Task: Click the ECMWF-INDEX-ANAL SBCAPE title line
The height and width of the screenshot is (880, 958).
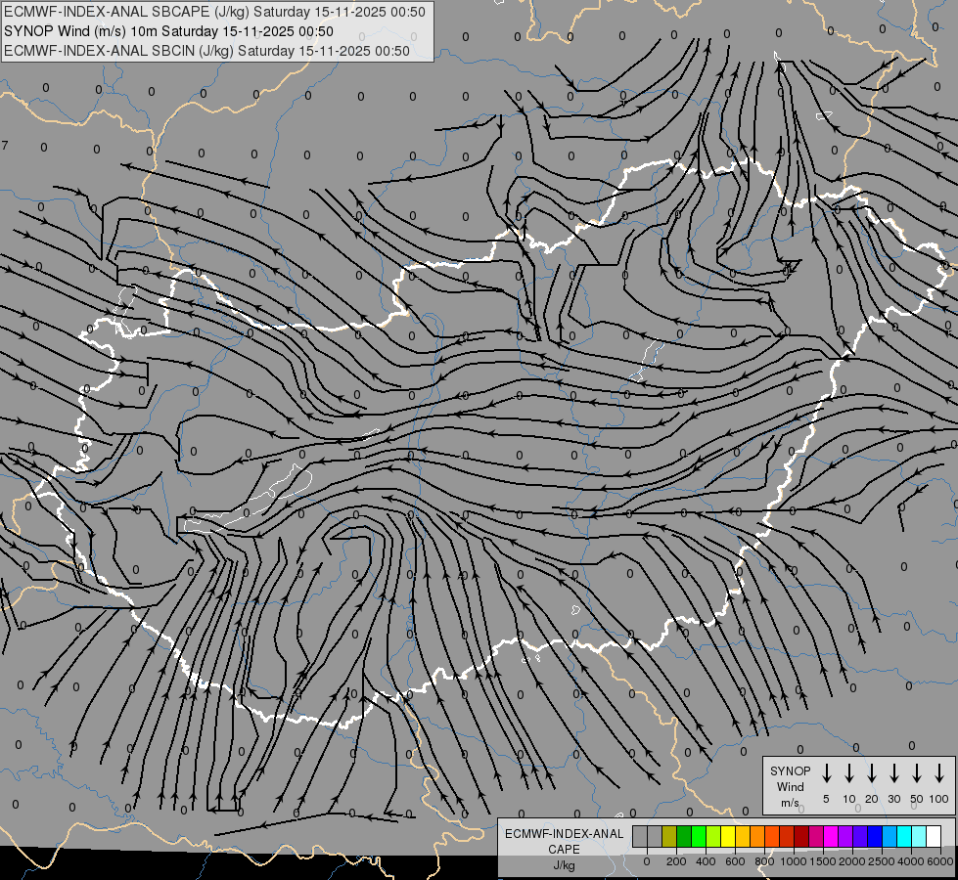Action: click(x=214, y=12)
